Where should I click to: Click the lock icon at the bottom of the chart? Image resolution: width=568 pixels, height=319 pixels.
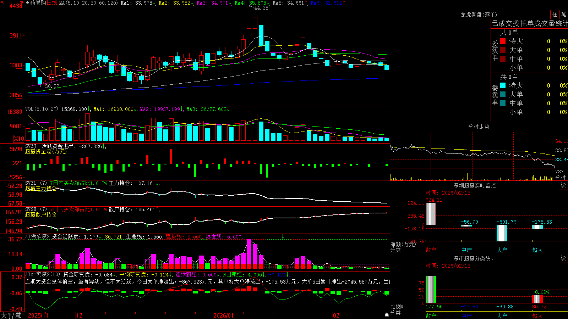[x=387, y=314]
